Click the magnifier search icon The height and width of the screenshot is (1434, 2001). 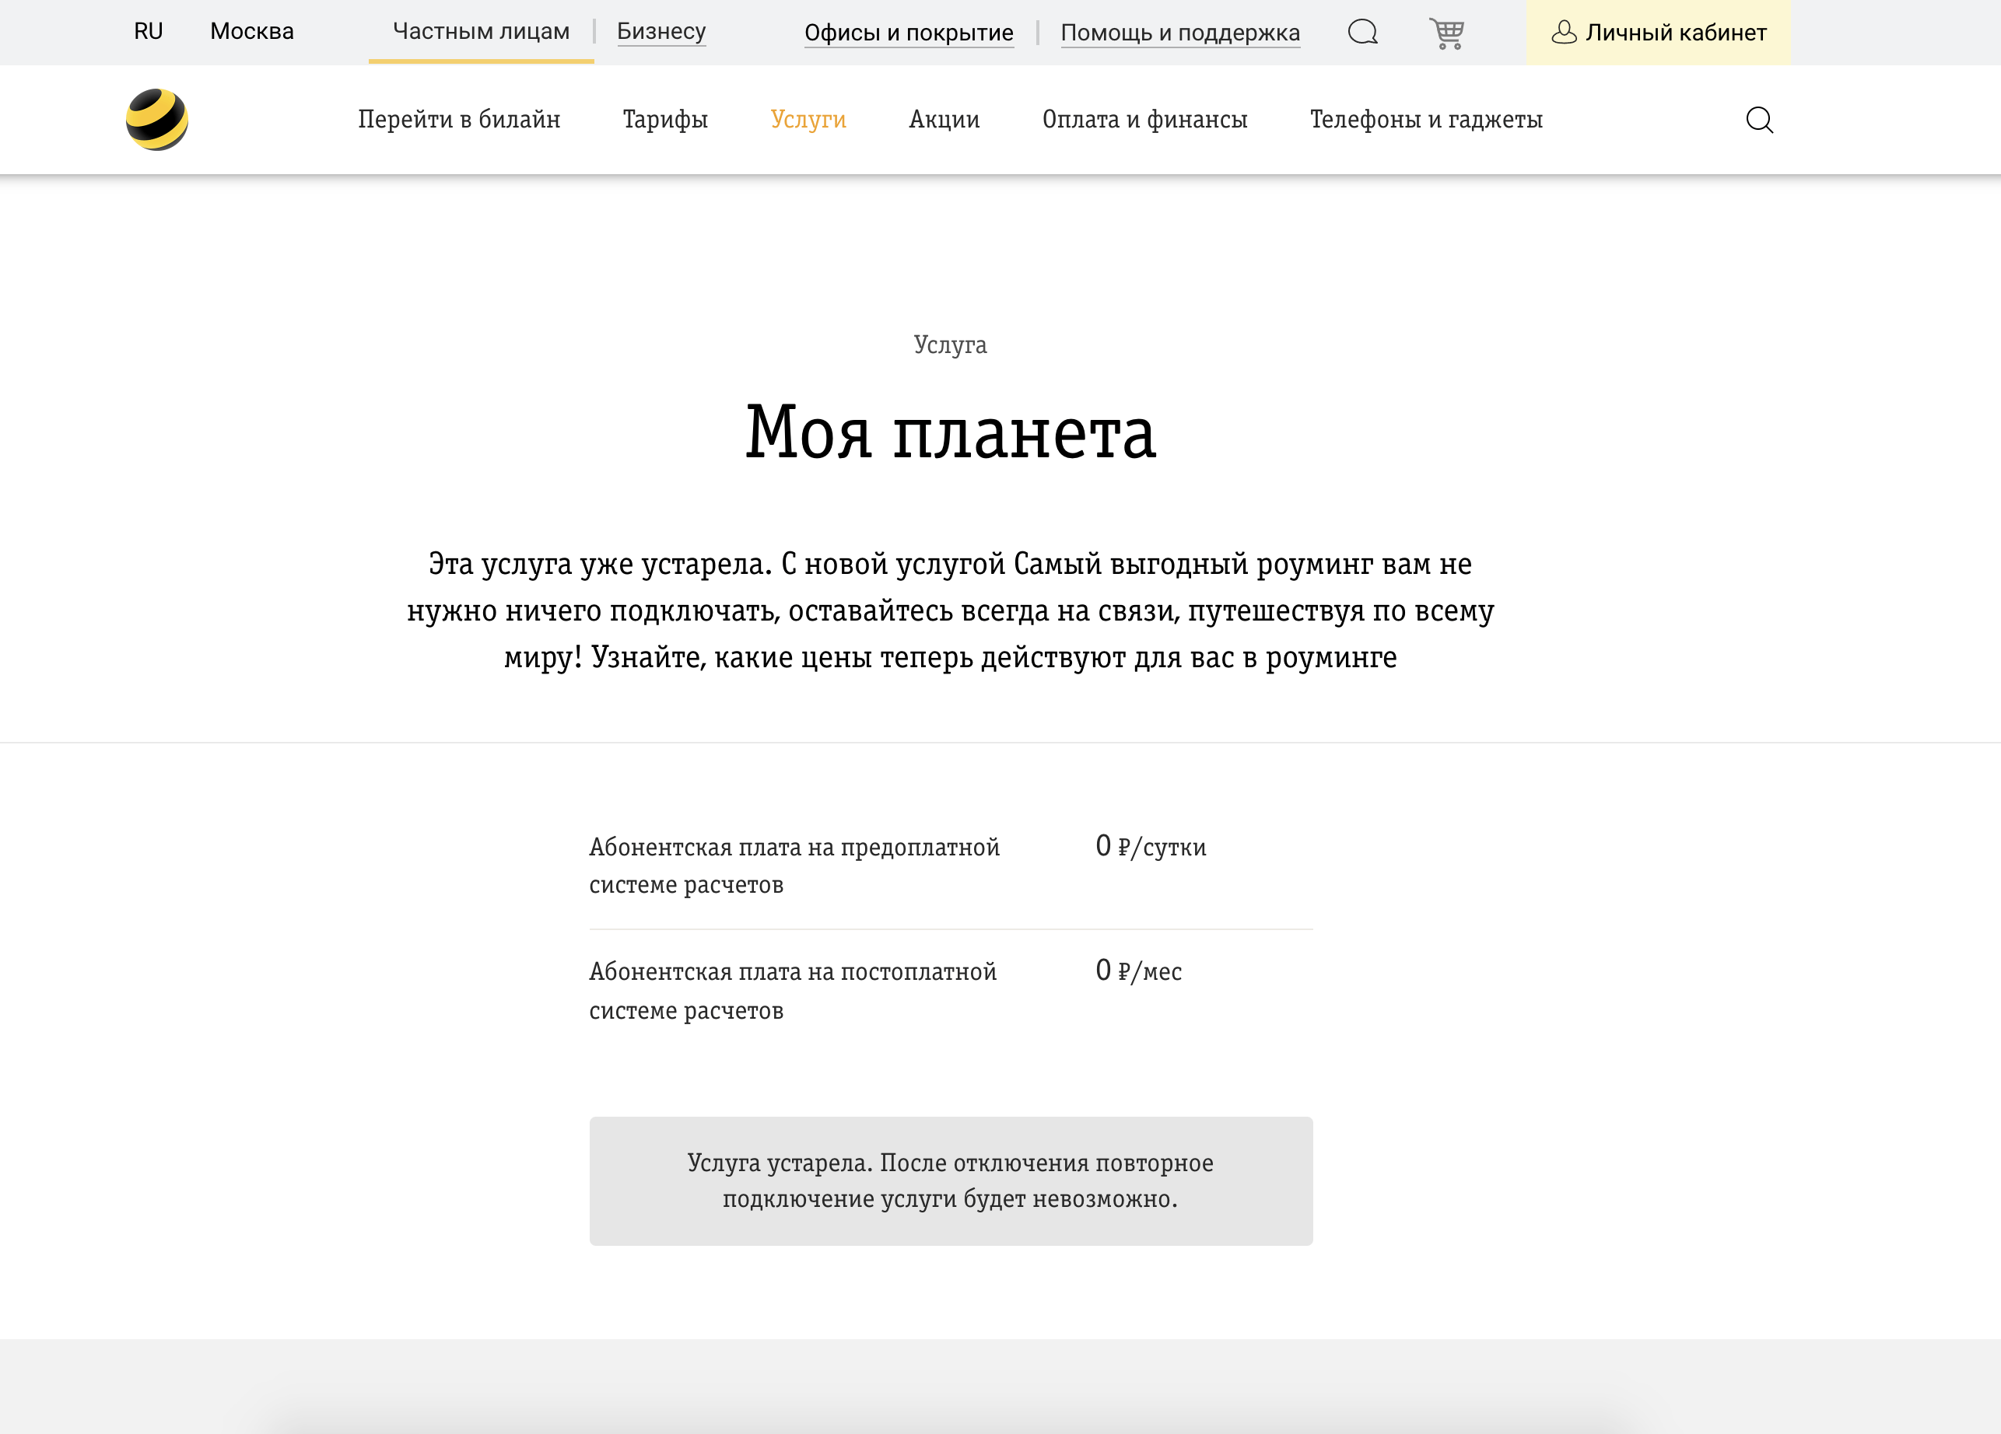coord(1758,119)
